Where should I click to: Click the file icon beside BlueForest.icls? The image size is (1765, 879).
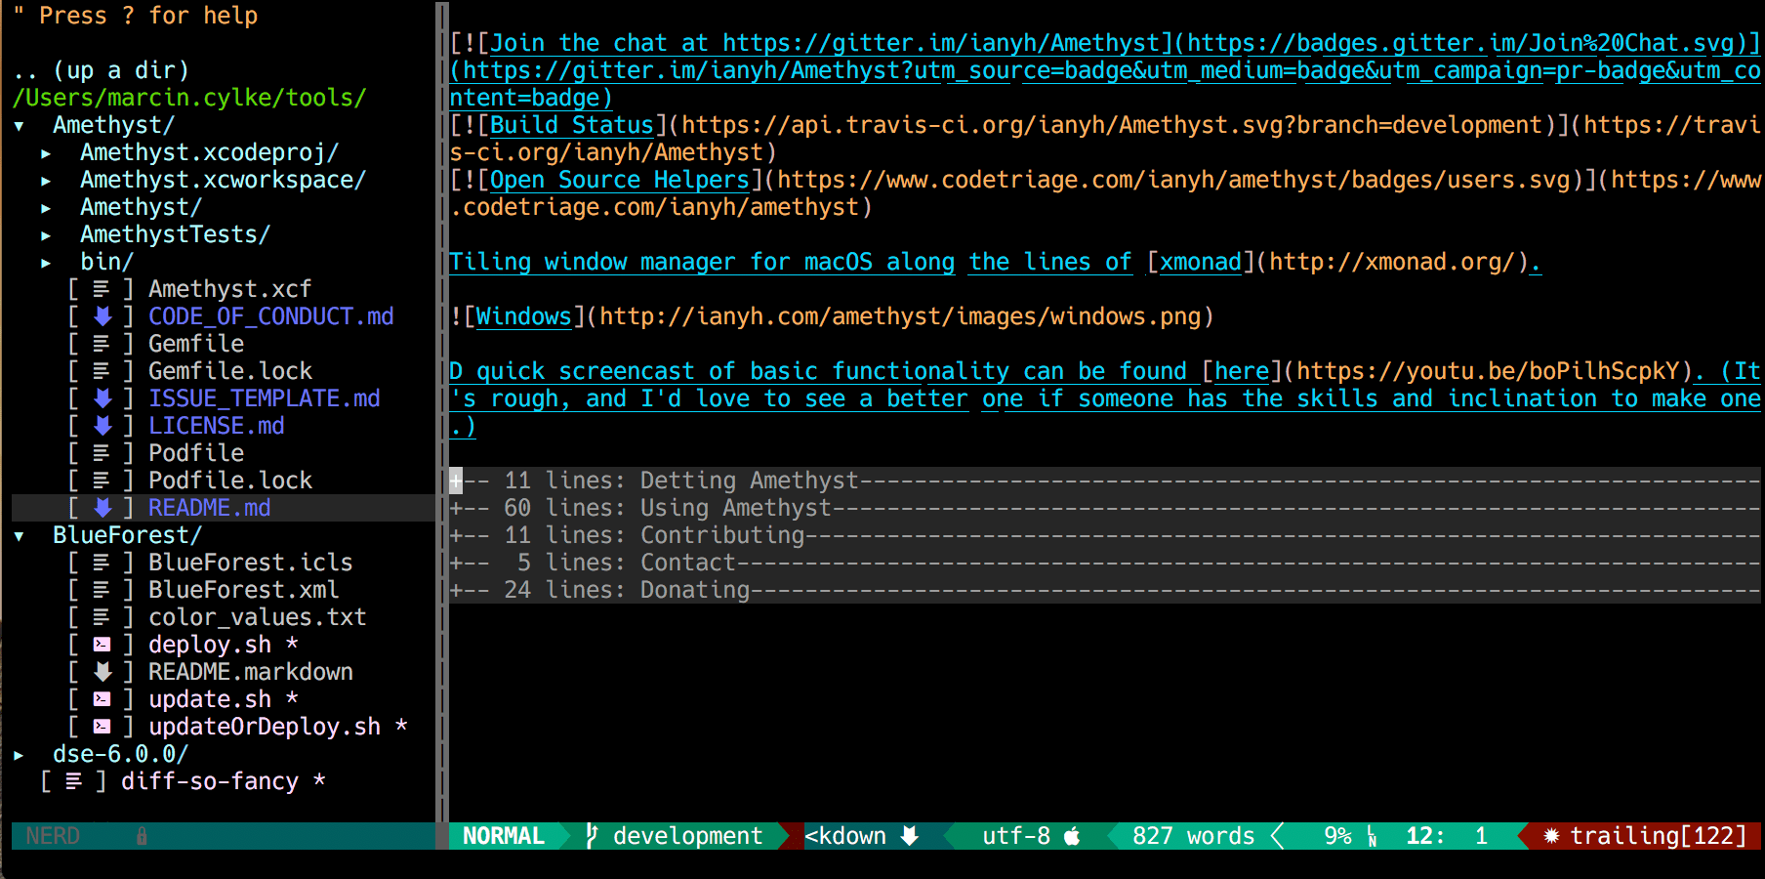click(x=102, y=563)
